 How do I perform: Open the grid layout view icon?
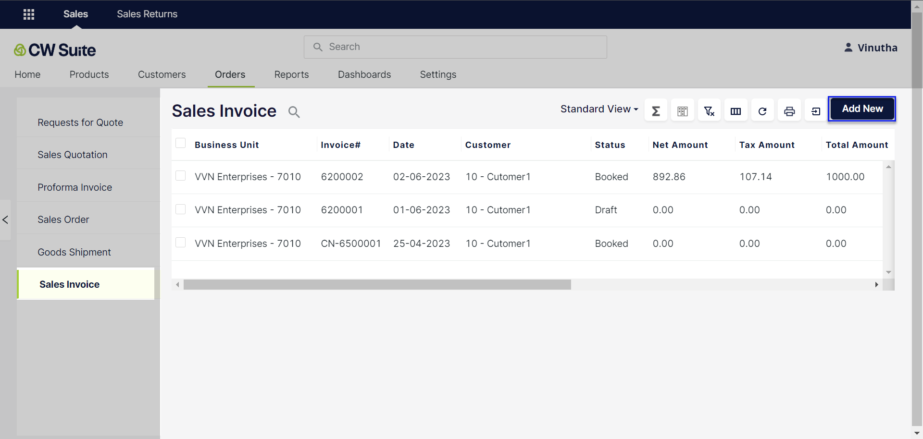pyautogui.click(x=682, y=111)
